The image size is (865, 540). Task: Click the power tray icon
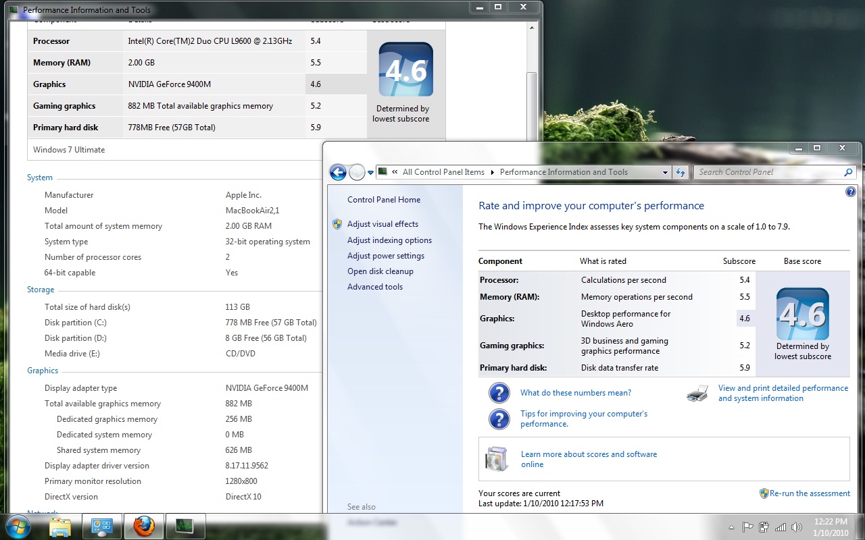pos(764,527)
